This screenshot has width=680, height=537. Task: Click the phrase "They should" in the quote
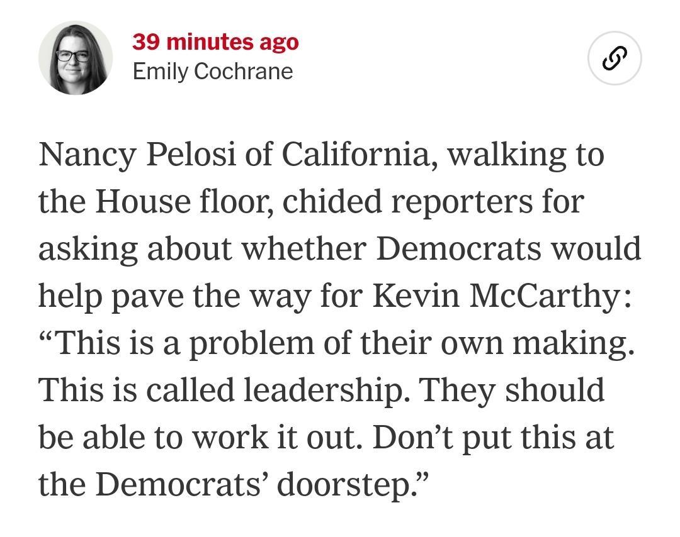tap(511, 390)
